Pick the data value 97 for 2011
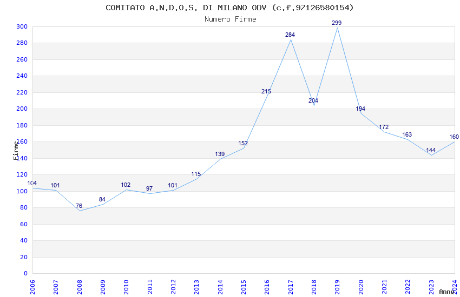Viewport: 460px width, 297px height. click(x=149, y=188)
